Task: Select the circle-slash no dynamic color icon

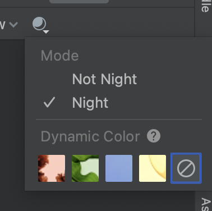Action: coord(186,168)
